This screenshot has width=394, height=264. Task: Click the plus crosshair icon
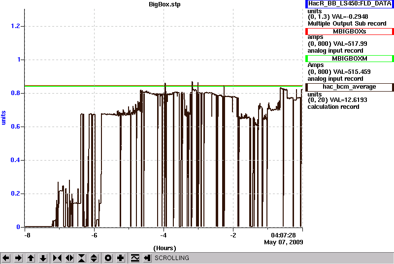[x=121, y=258]
